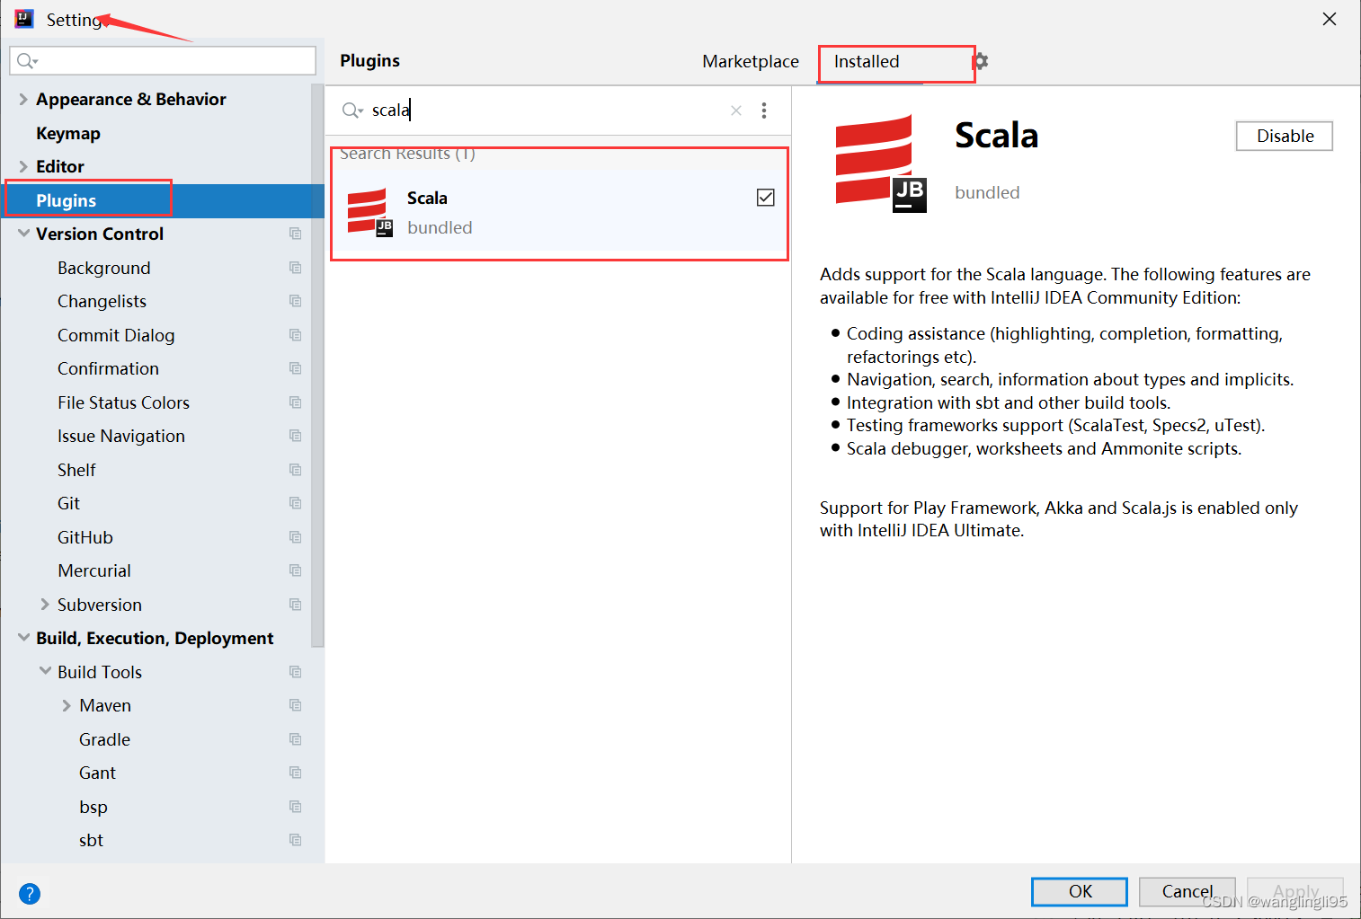This screenshot has width=1361, height=919.
Task: Collapse Build, Execution, Deployment section
Action: coord(23,638)
